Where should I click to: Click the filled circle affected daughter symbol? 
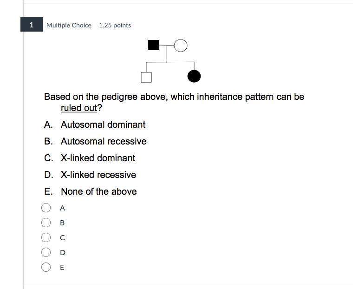point(194,75)
